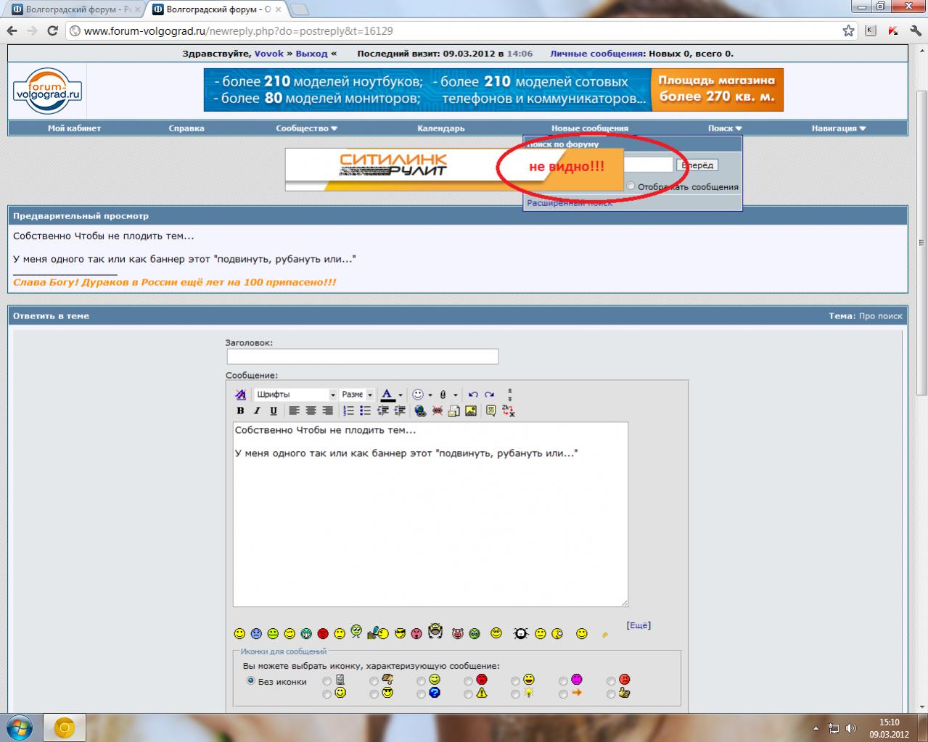
Task: Select 'Отображать сообщения' radio in search popup
Action: (631, 186)
